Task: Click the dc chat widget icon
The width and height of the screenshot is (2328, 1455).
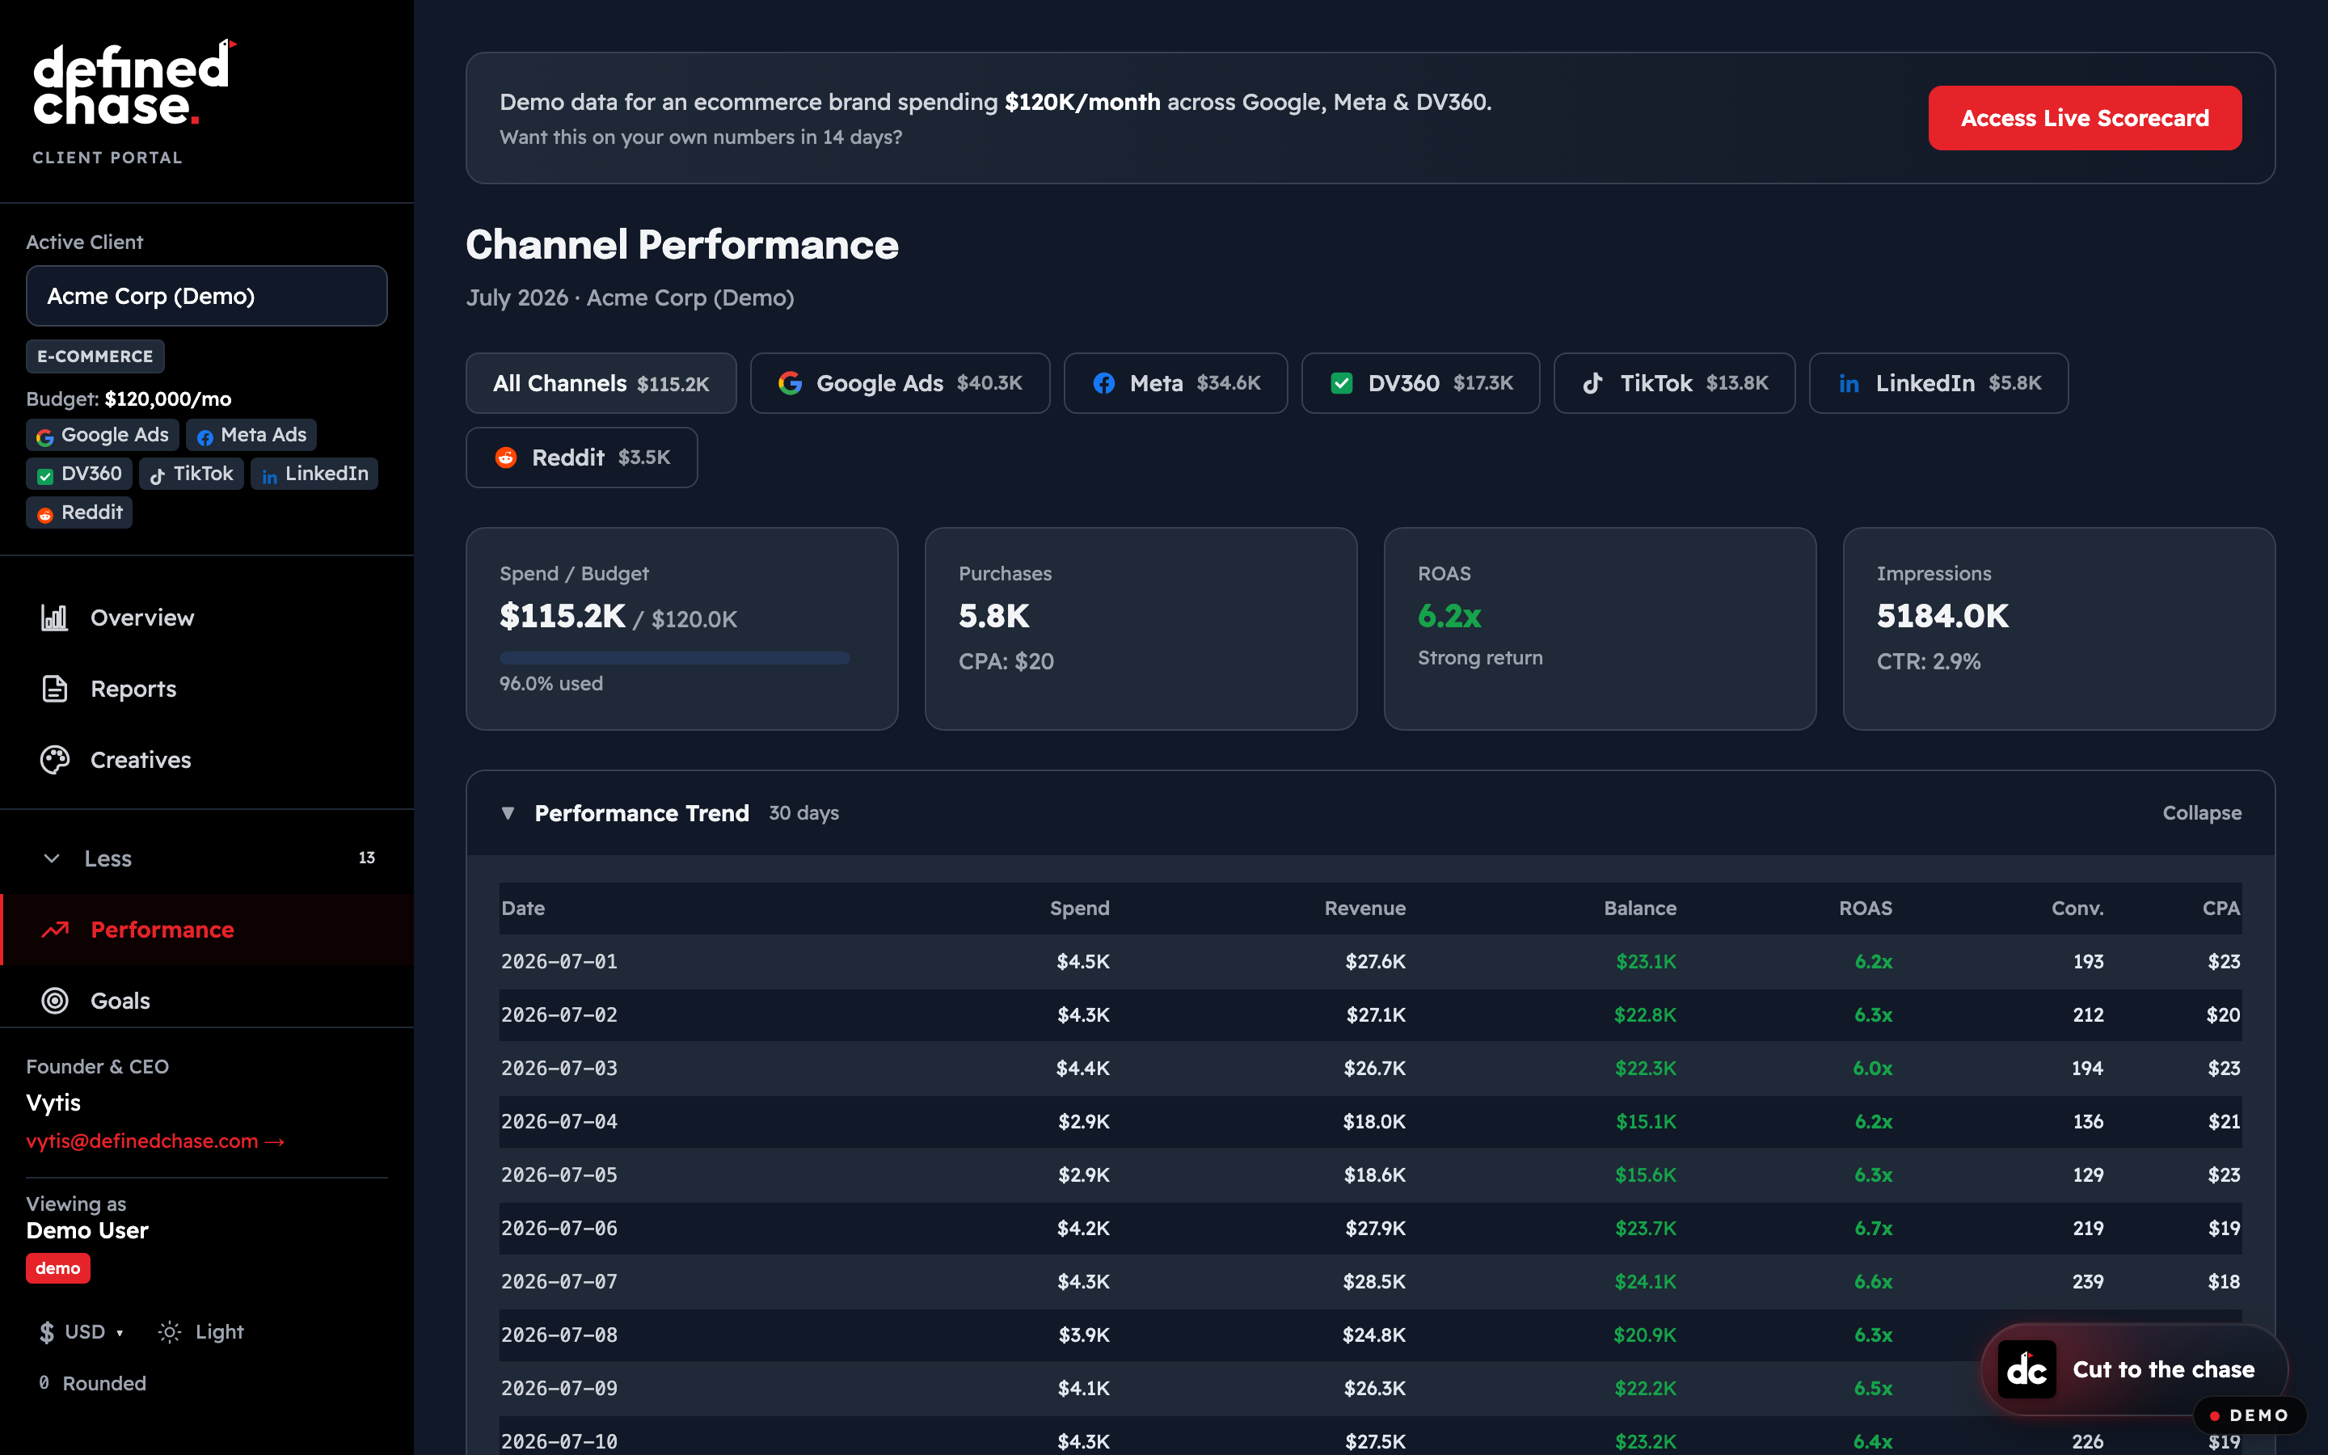Action: [2027, 1369]
